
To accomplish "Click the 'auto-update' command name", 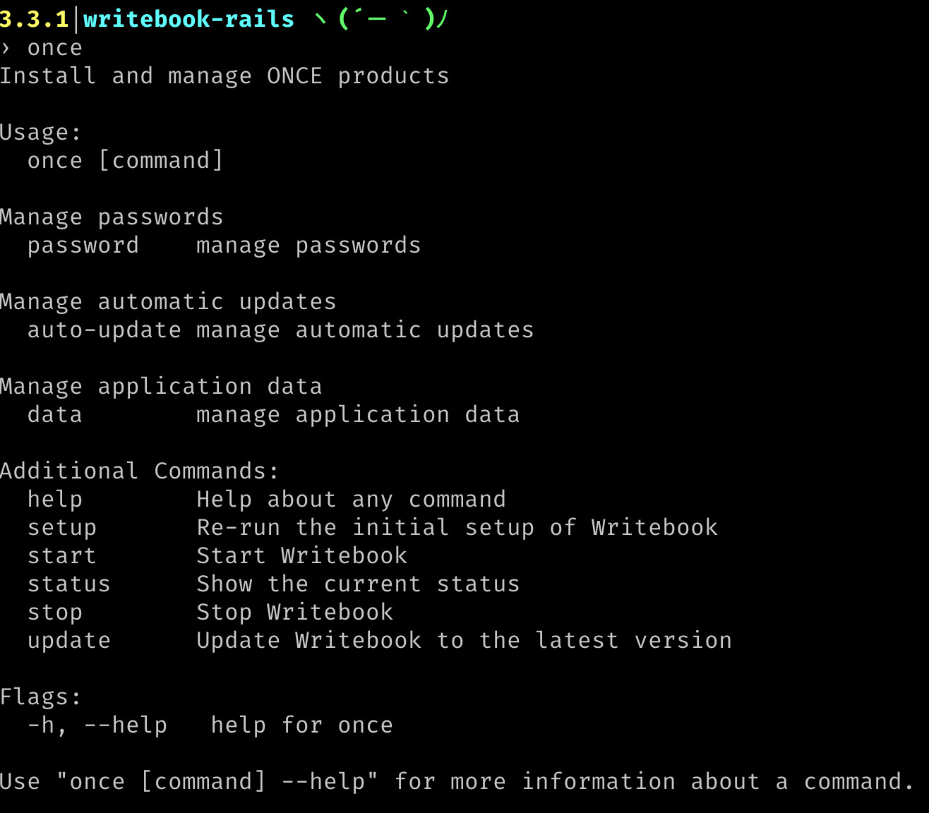I will [x=104, y=330].
